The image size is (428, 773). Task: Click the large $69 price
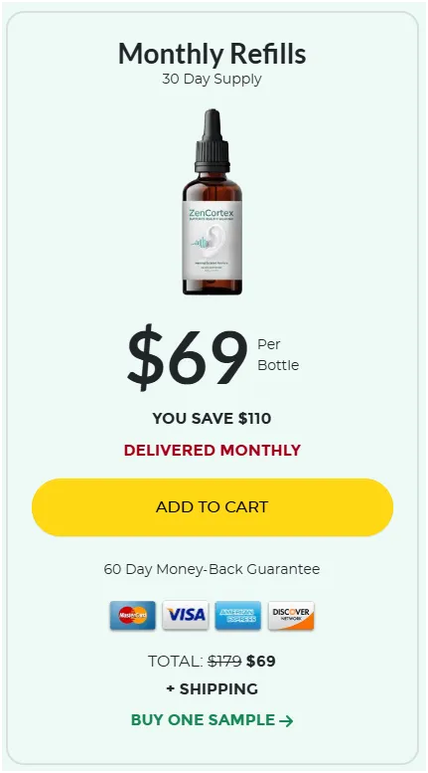187,356
